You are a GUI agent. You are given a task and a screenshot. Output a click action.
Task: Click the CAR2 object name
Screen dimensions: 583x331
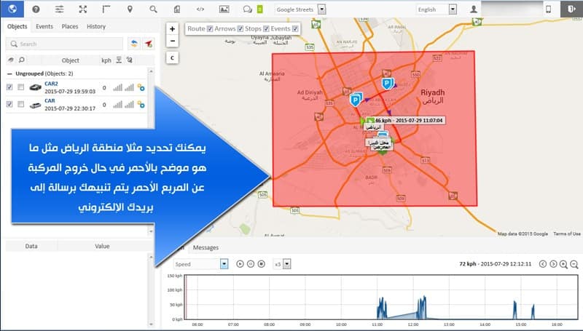51,84
